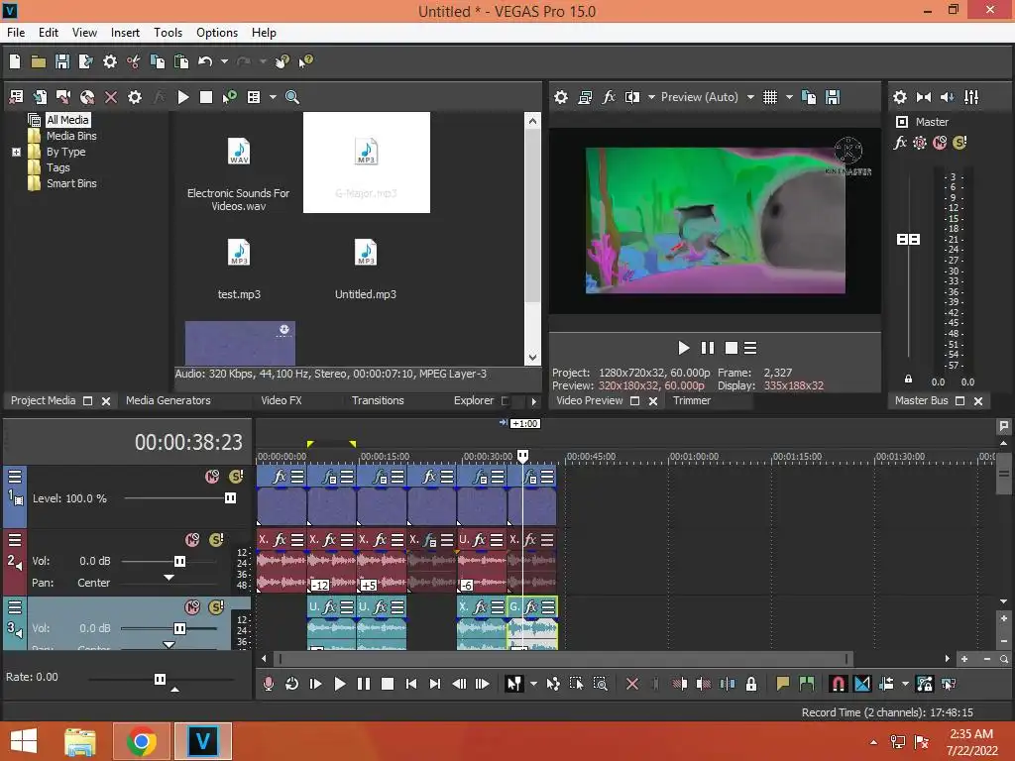Switch to the Video FX tab

click(281, 400)
